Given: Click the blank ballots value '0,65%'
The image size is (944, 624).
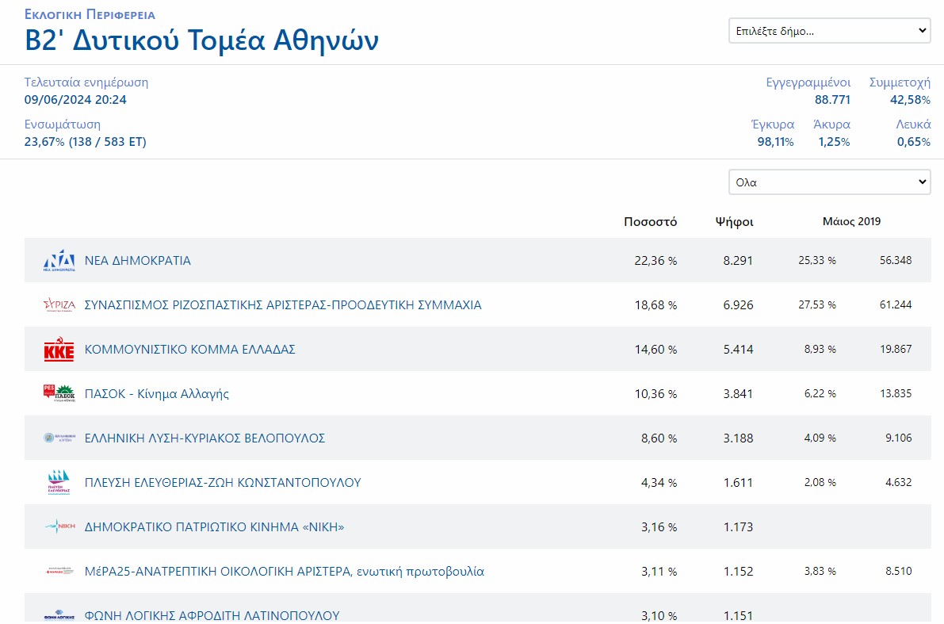Looking at the screenshot, I should click(x=914, y=142).
